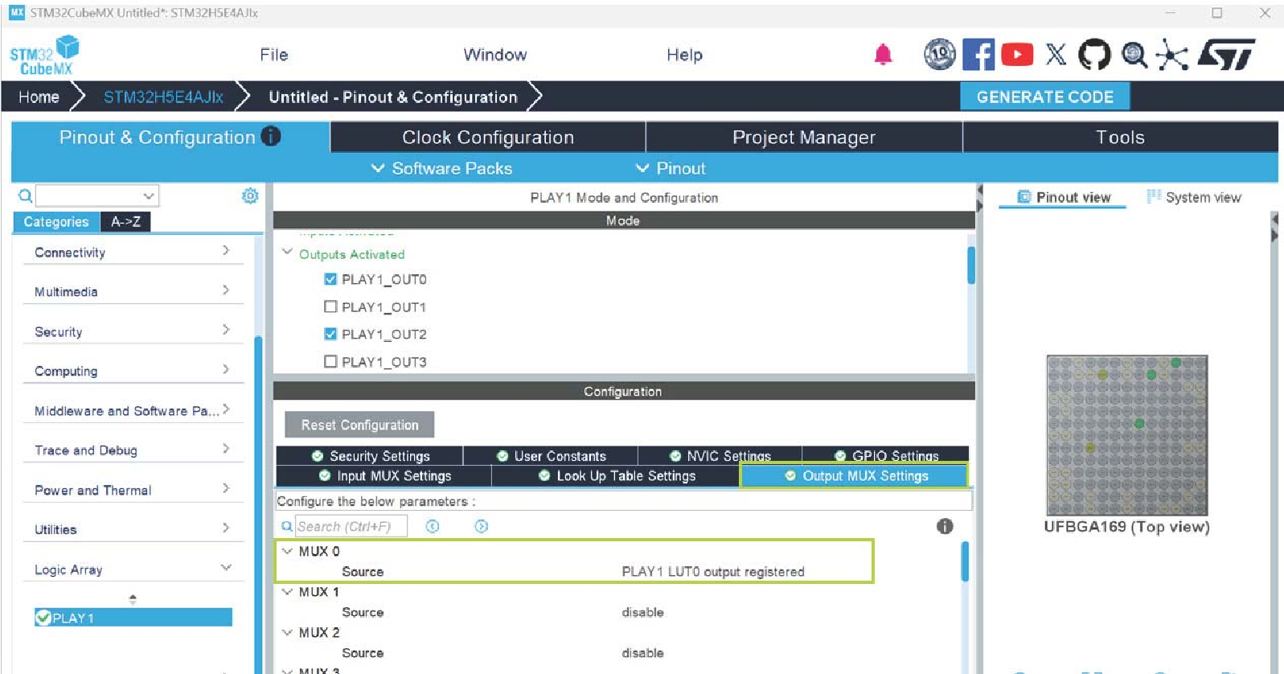
Task: Expand the Connectivity category
Action: pyautogui.click(x=226, y=251)
